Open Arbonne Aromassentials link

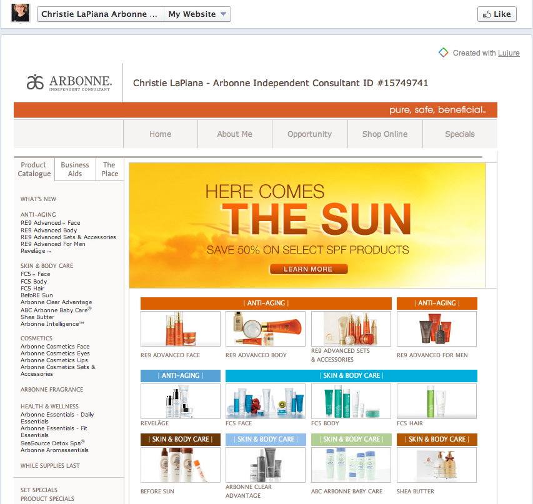[x=54, y=450]
